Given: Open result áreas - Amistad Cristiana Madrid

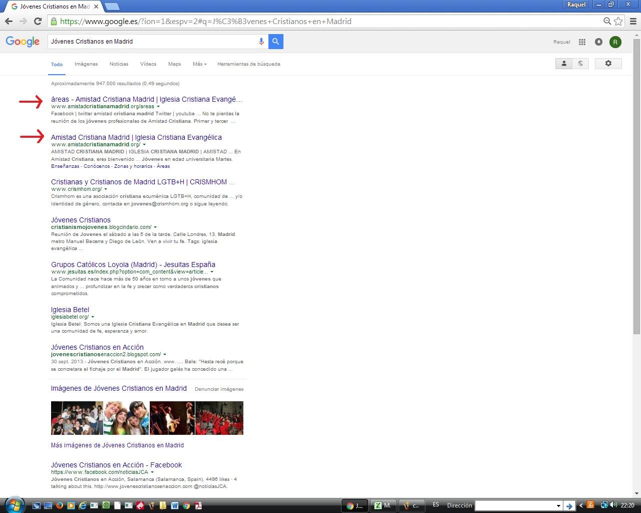Looking at the screenshot, I should 146,99.
